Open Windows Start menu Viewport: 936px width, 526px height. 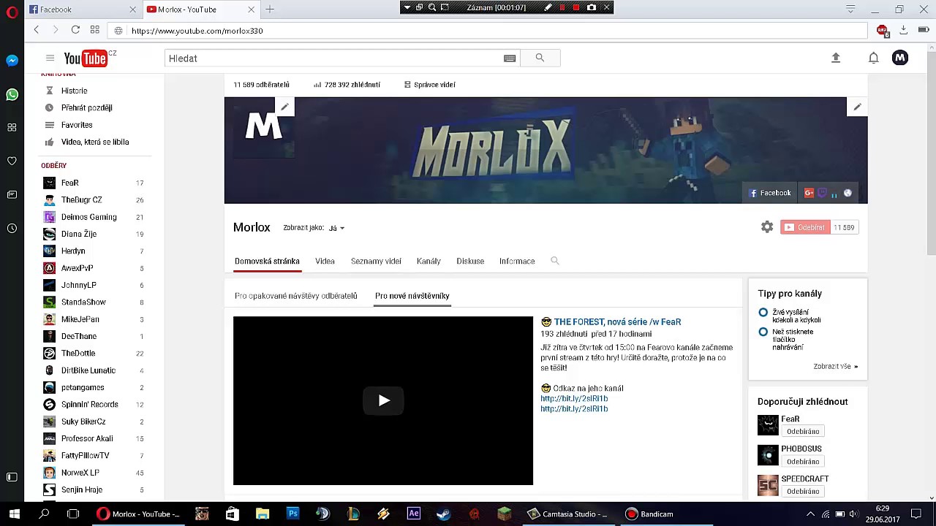[x=14, y=514]
